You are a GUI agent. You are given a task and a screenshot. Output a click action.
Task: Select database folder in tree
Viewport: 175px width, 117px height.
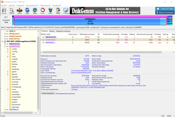point(15,69)
